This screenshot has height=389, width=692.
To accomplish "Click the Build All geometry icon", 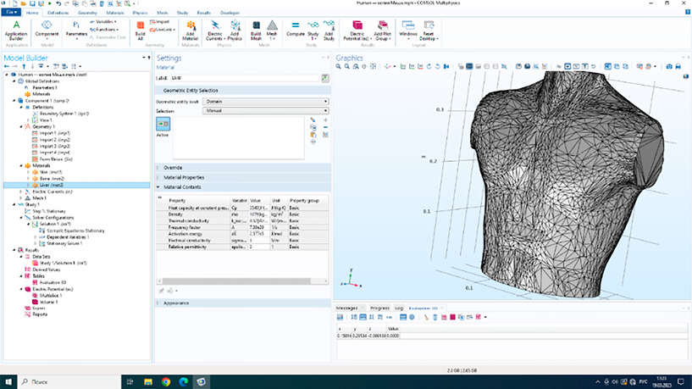I will [140, 28].
